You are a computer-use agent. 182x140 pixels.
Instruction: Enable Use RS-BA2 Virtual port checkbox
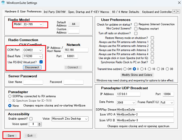41,62
